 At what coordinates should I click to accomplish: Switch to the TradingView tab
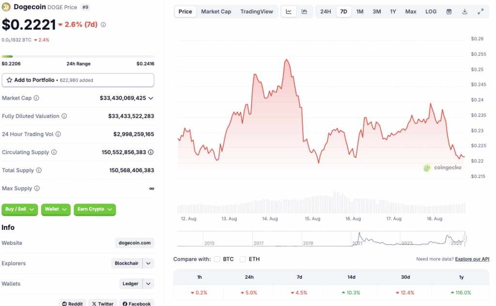257,11
